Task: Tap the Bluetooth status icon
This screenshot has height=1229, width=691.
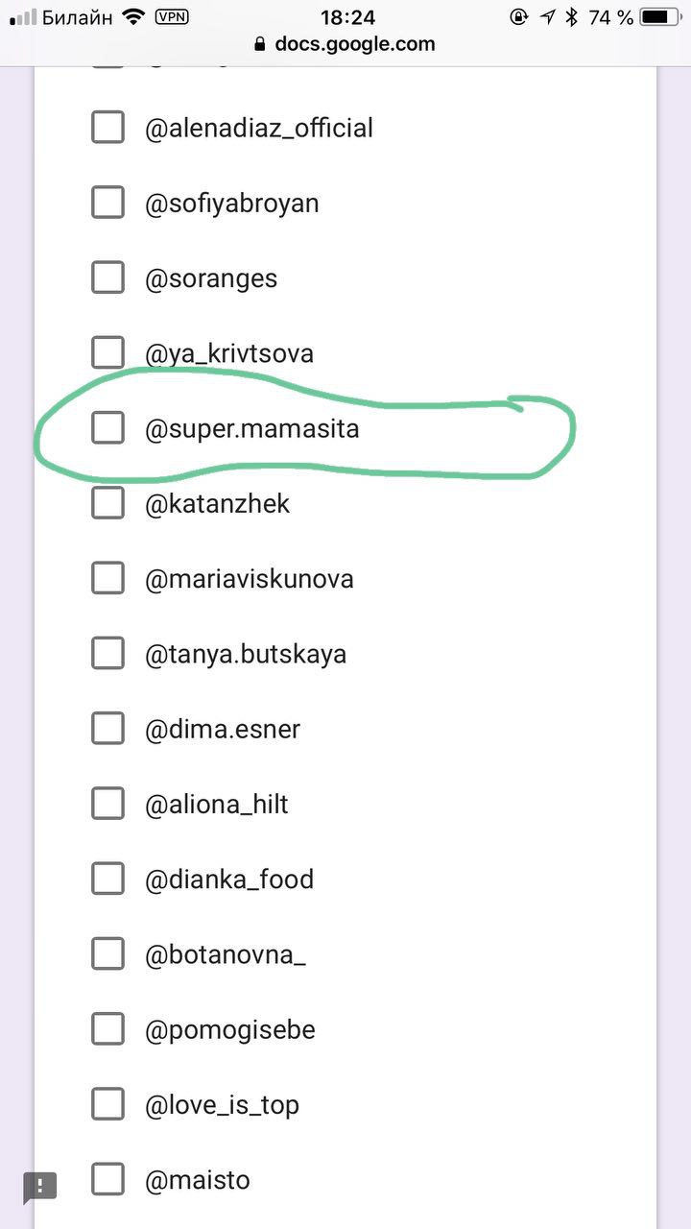Action: tap(572, 16)
